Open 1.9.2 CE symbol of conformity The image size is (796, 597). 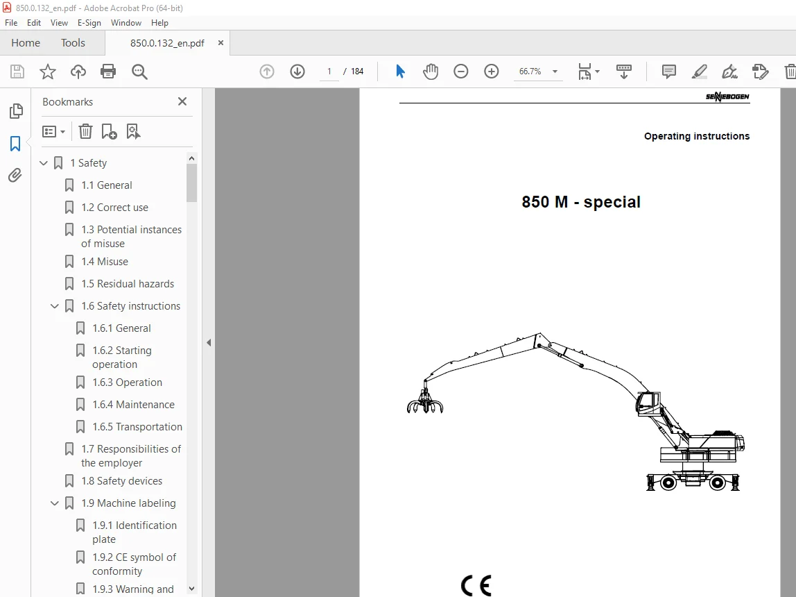click(x=134, y=564)
